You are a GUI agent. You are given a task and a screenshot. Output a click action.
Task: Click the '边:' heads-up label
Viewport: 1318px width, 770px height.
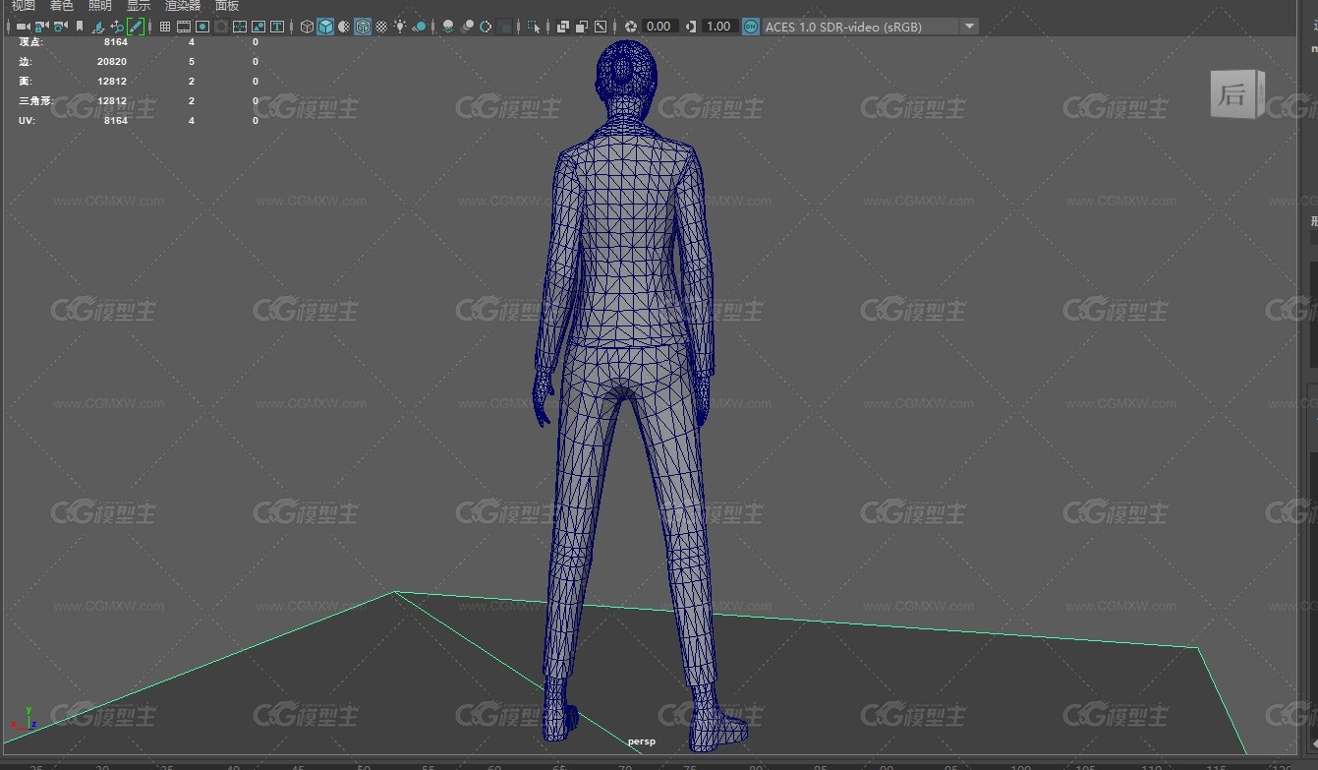(x=26, y=62)
